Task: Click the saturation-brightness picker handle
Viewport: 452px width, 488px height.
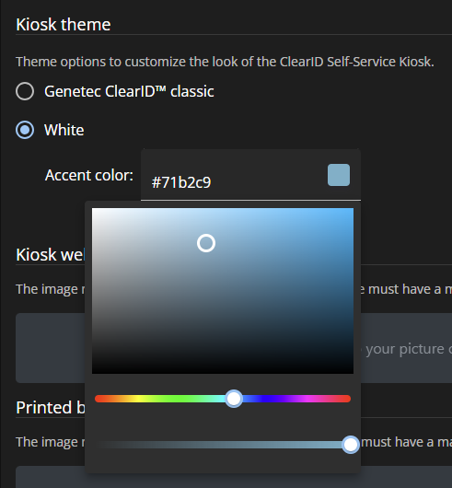Action: [206, 243]
